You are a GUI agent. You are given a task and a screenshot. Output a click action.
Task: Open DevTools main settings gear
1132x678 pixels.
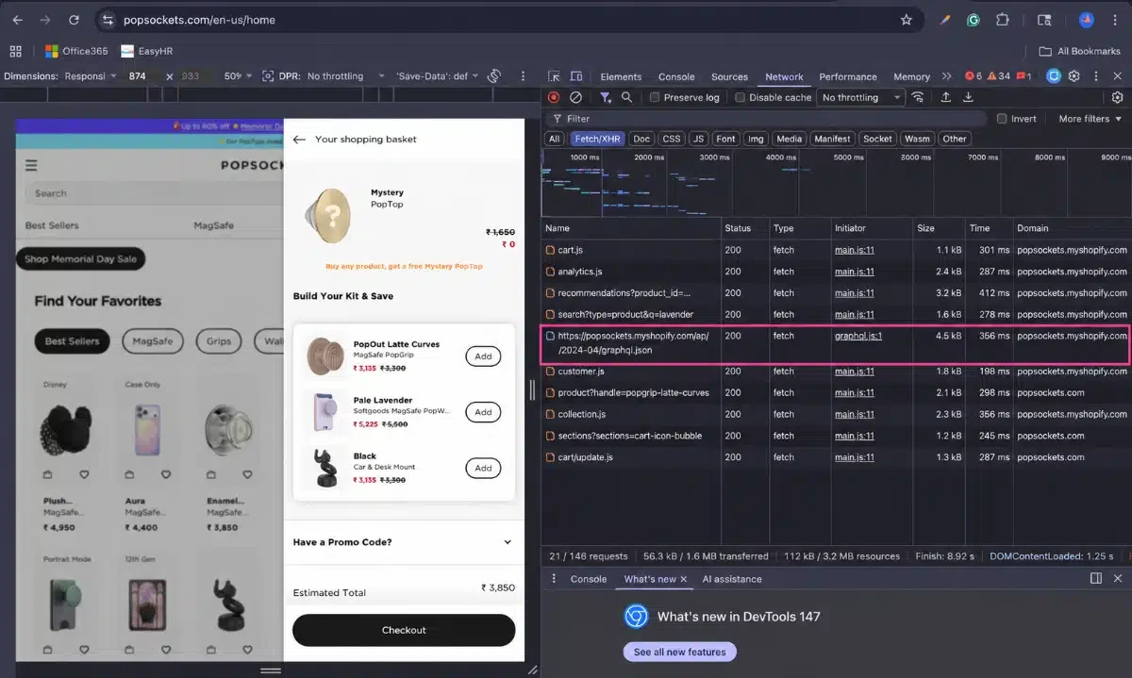click(x=1074, y=76)
